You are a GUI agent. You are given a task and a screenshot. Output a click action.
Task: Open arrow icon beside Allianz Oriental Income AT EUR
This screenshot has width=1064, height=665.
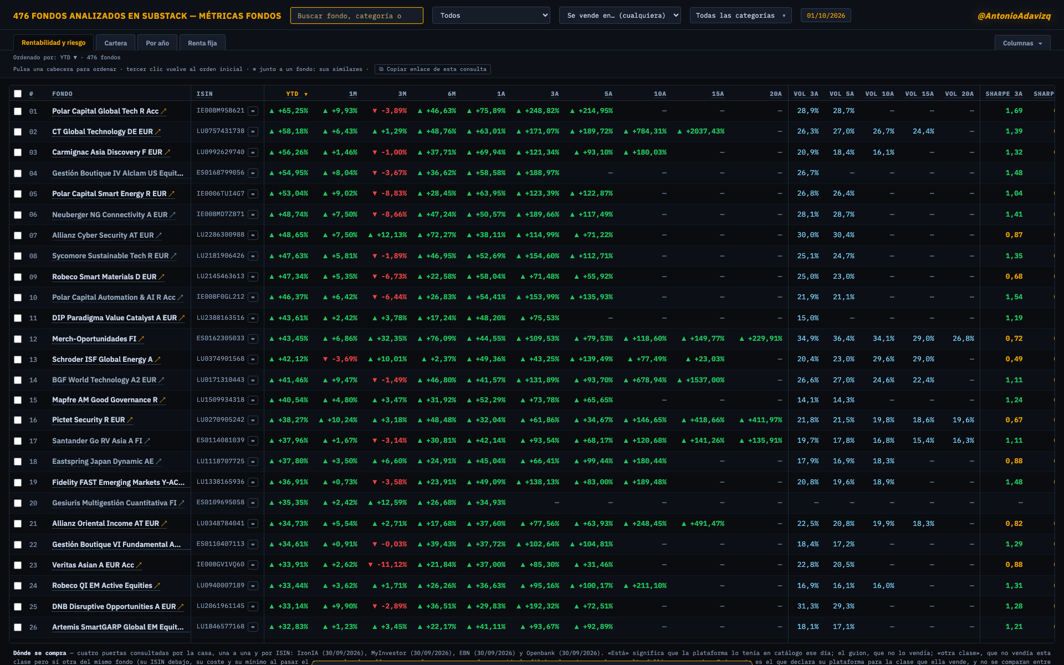[x=164, y=524]
